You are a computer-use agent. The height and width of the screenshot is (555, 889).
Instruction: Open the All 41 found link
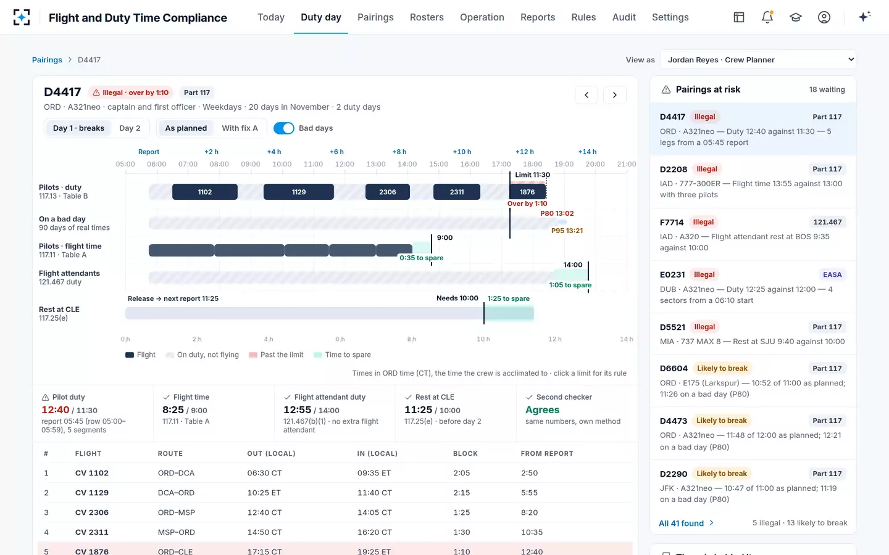click(686, 523)
